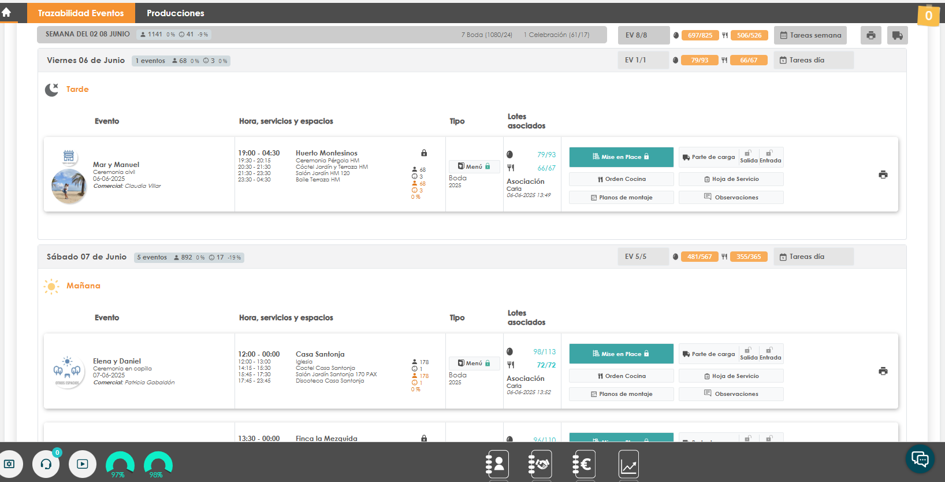Open Parte de carga for Mar y Manuel
The image size is (945, 482).
[709, 157]
